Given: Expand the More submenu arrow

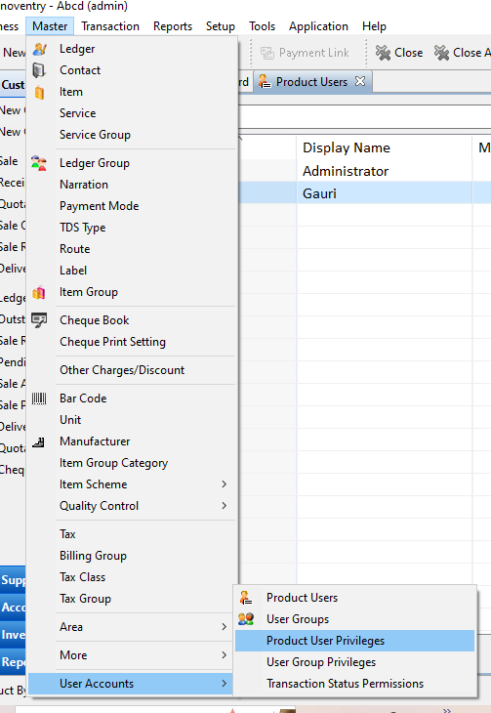Looking at the screenshot, I should [x=225, y=655].
